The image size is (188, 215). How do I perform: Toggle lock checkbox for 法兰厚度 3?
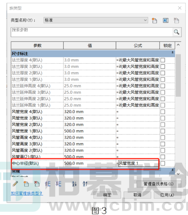click(x=163, y=67)
